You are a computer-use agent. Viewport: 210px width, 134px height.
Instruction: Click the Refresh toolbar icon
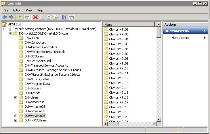click(49, 17)
